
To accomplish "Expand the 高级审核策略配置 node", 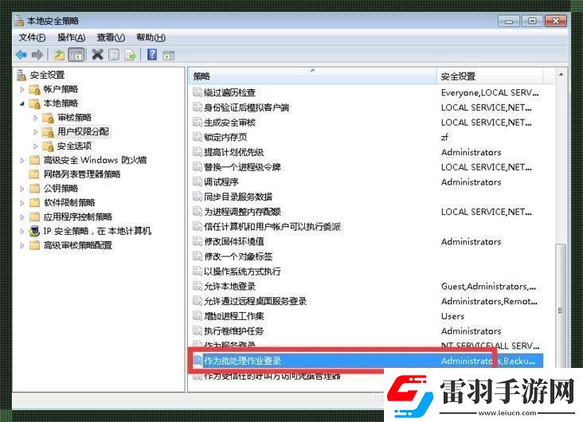I will pyautogui.click(x=22, y=245).
